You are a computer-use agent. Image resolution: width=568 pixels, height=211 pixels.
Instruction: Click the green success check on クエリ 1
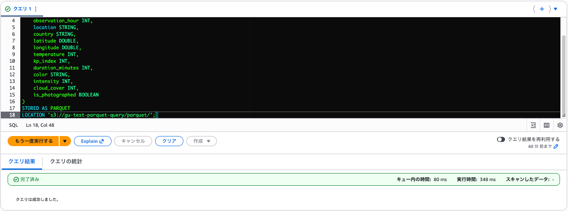[x=8, y=9]
